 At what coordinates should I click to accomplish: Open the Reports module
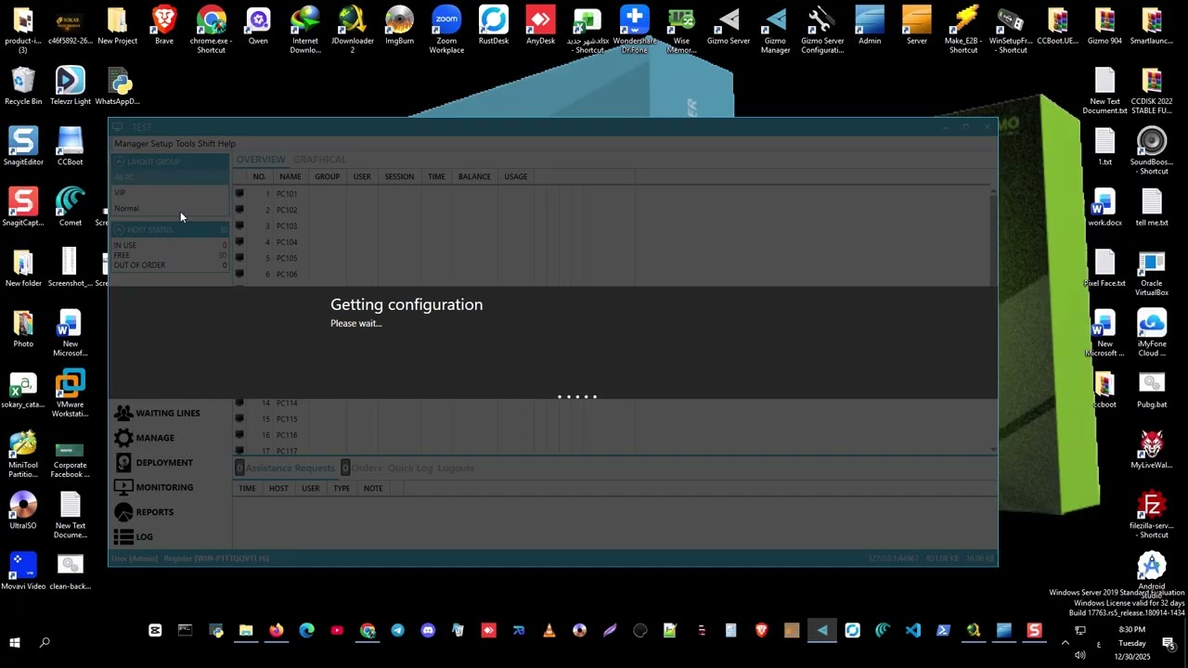click(x=144, y=512)
